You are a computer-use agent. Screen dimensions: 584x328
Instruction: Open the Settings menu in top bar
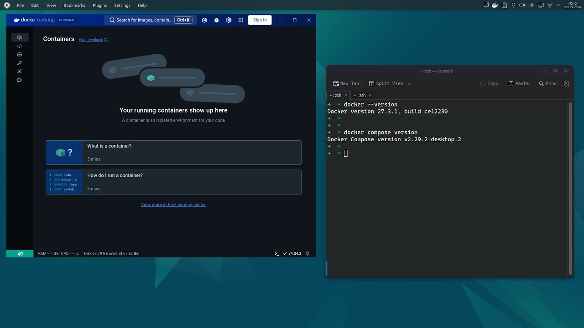pyautogui.click(x=122, y=5)
